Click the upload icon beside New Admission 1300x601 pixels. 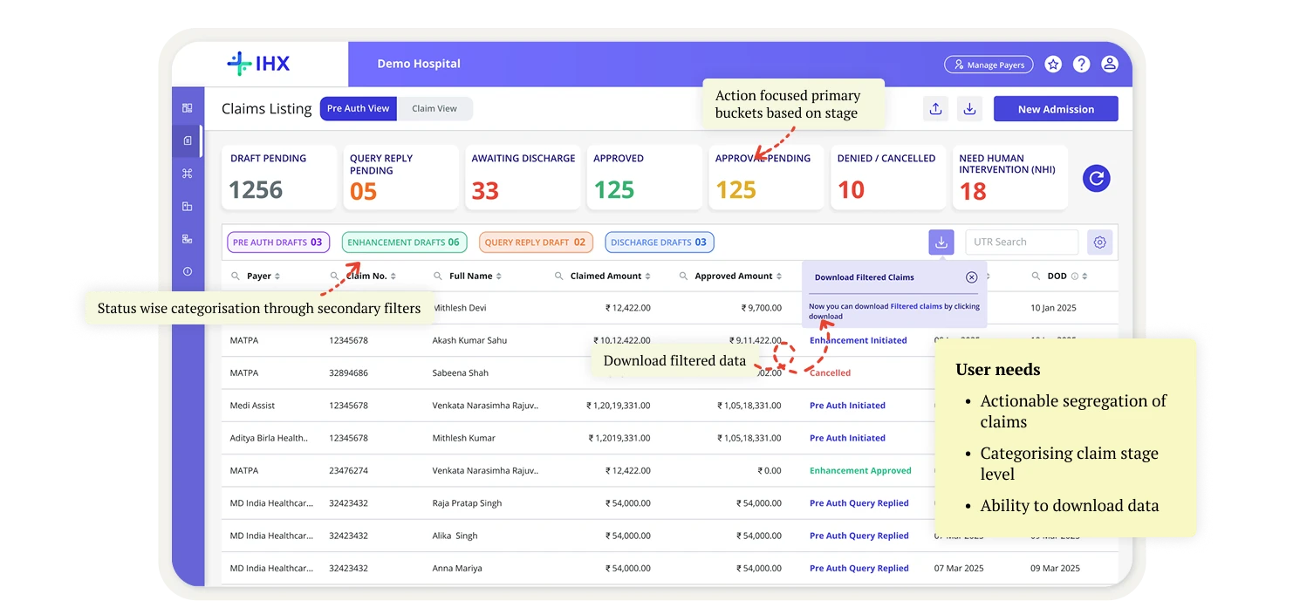tap(935, 109)
